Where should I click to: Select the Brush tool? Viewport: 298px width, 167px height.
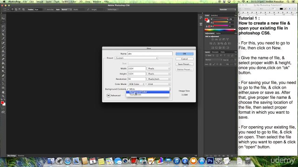pos(3,47)
